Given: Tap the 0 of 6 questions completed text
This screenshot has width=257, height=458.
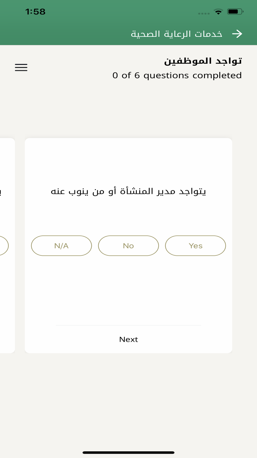Looking at the screenshot, I should pyautogui.click(x=177, y=75).
